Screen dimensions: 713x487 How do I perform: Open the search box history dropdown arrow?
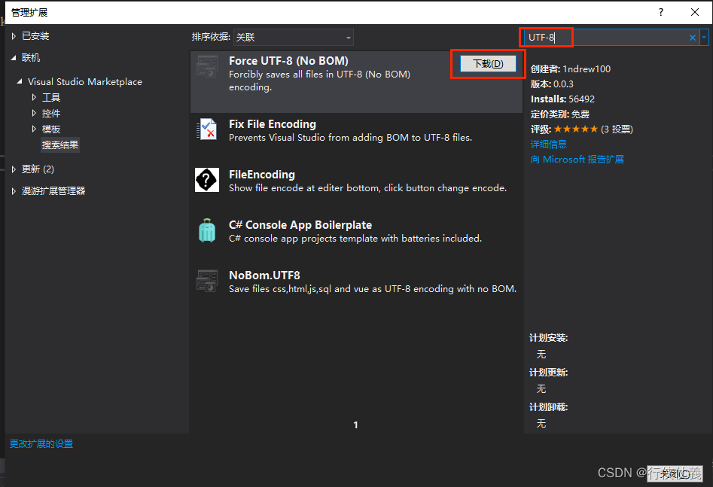[x=704, y=38]
